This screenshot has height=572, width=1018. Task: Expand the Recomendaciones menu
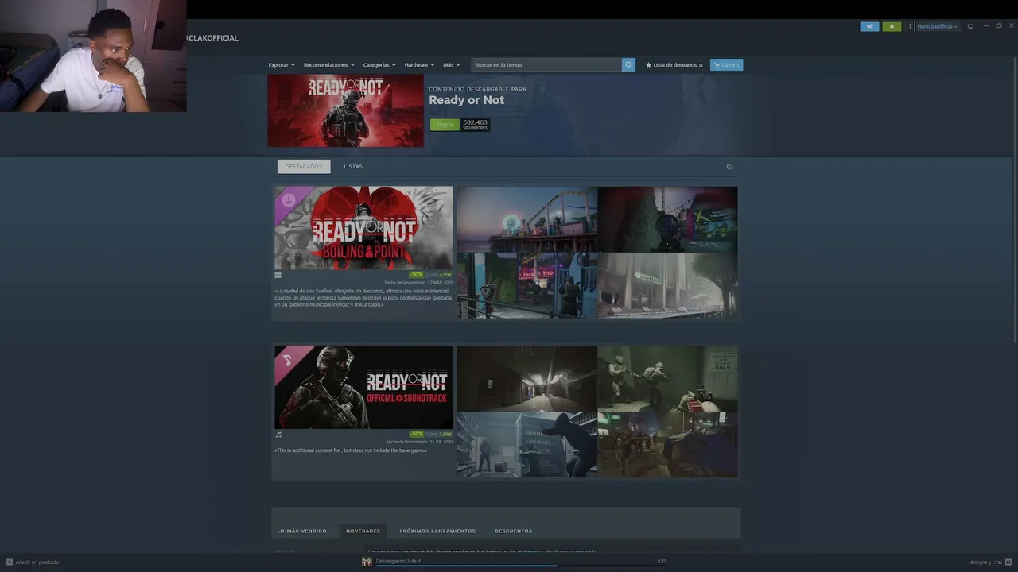coord(328,65)
